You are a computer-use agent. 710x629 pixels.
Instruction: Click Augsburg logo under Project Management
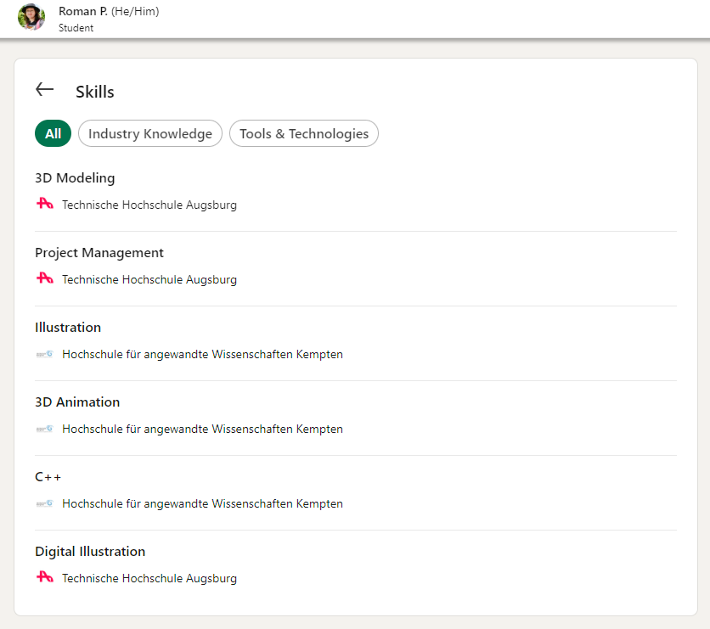tap(45, 278)
